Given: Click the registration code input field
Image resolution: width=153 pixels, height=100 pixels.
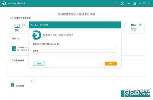Looking at the screenshot, I should 75,54.
